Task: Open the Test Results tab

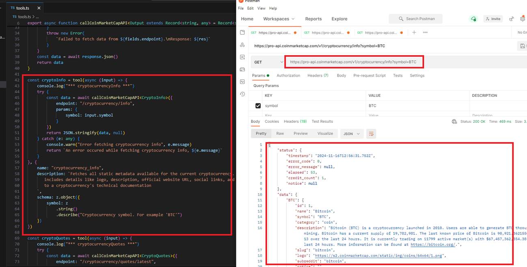Action: [322, 122]
